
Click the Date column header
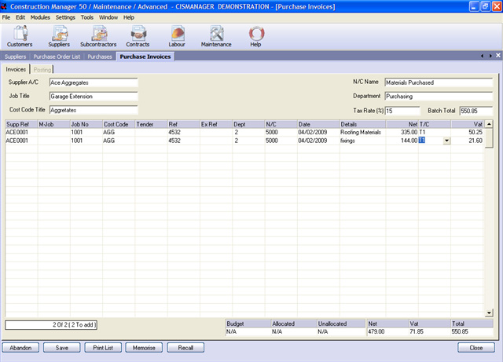318,124
